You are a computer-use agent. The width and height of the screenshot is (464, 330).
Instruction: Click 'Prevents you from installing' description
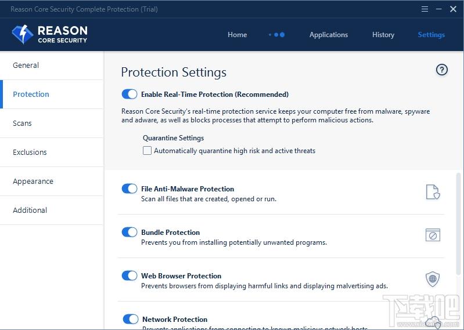tap(234, 242)
